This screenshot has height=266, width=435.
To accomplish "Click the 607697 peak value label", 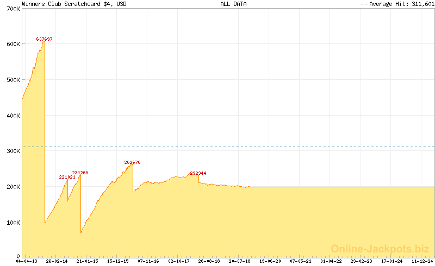I will (x=44, y=39).
